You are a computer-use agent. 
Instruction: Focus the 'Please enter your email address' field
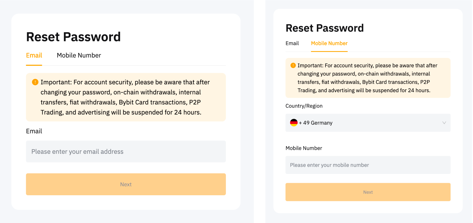click(126, 152)
